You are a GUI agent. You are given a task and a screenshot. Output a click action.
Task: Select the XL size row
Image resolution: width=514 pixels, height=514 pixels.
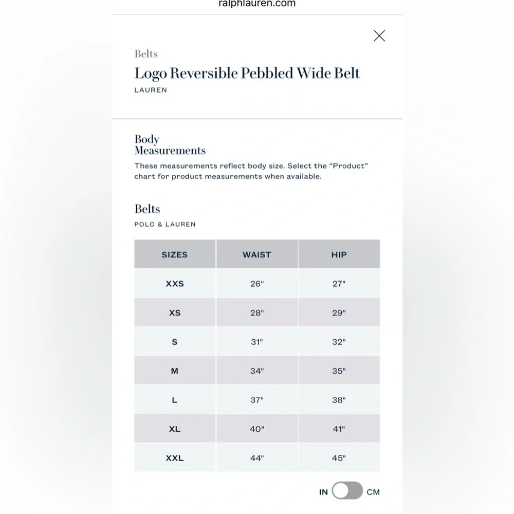point(257,429)
